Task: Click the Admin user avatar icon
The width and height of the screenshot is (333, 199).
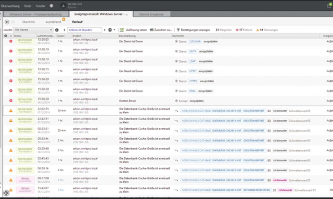Action: [x=63, y=6]
